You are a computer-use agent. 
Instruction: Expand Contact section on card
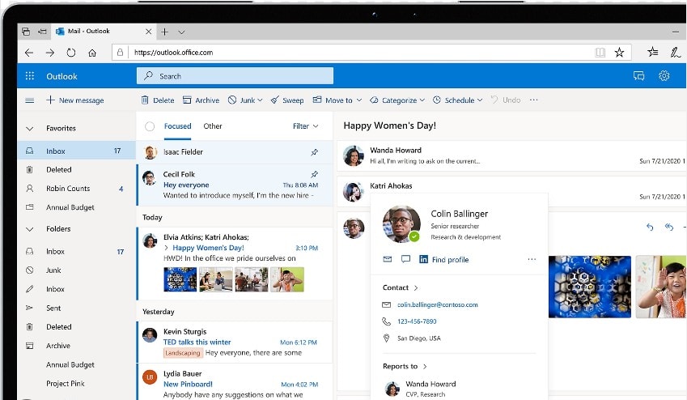coord(400,287)
